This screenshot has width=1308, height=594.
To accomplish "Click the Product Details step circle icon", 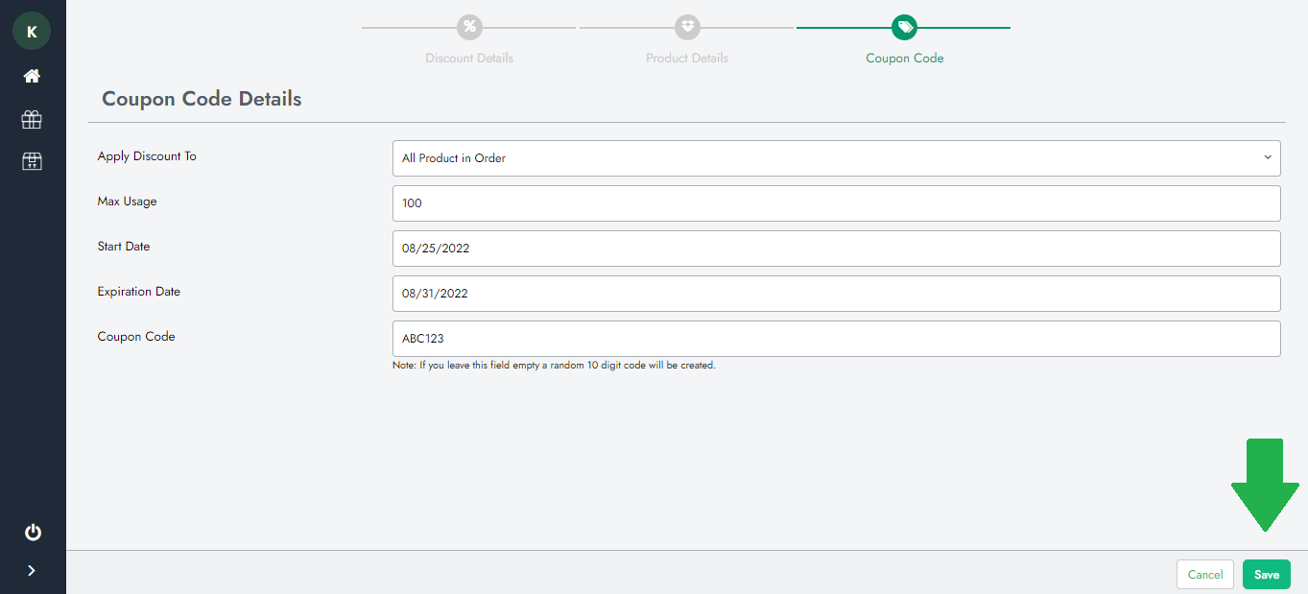I will tap(687, 27).
